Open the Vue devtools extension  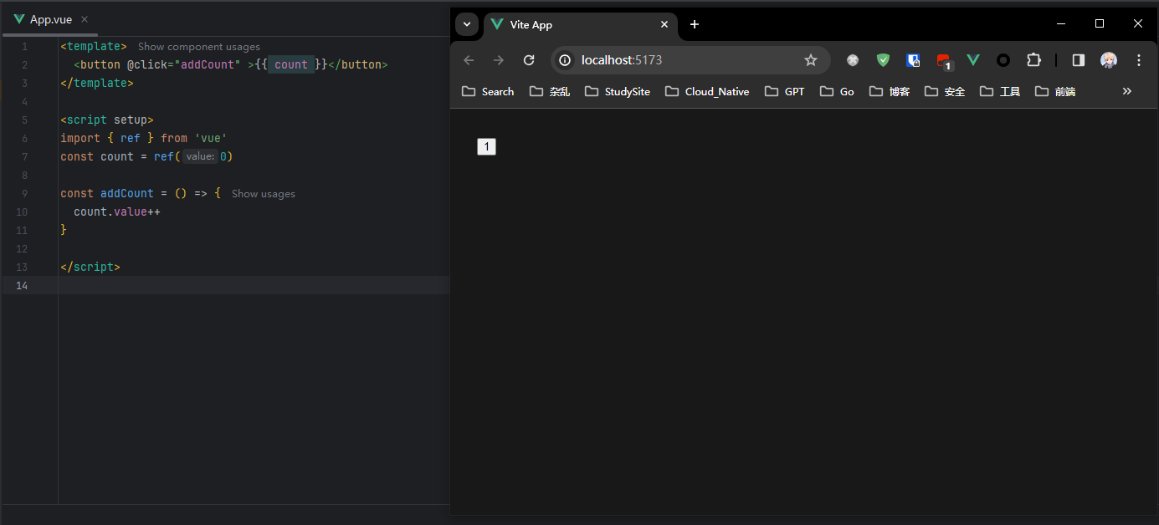click(x=973, y=60)
